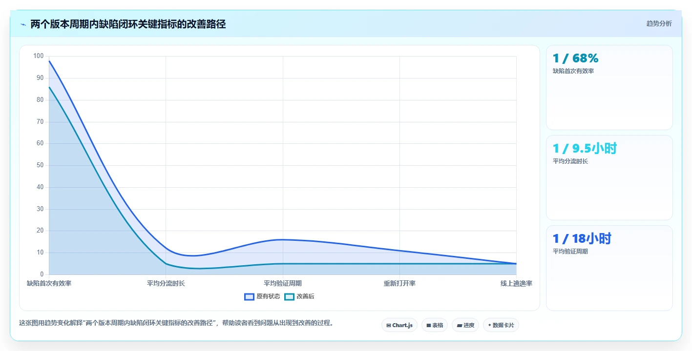The width and height of the screenshot is (692, 351).
Task: Click the 缺陷首次有效率 x-axis label
Action: [49, 283]
